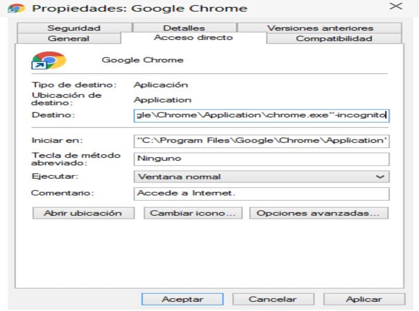Click the Cambiar icono button

point(193,213)
